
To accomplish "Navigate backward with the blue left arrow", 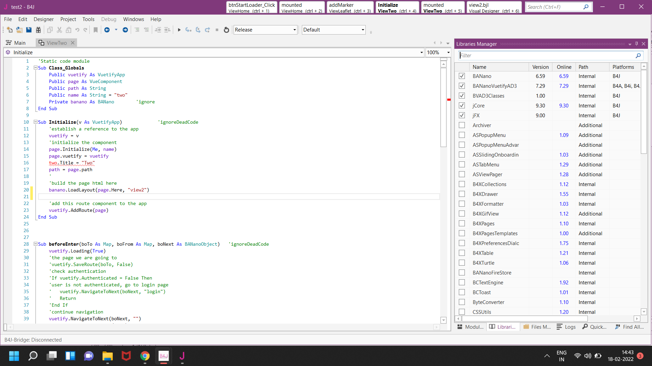I will pyautogui.click(x=107, y=30).
